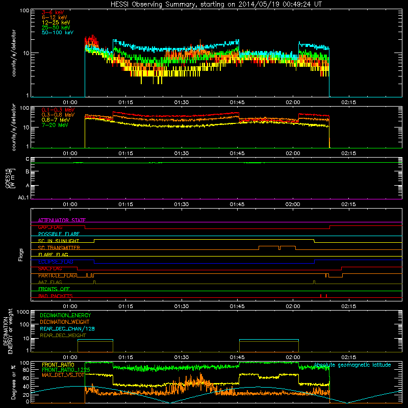Click the Absolute geomagnetic latitude label
Image resolution: width=408 pixels, height=408 pixels.
352,365
